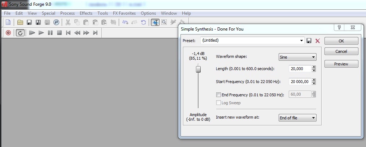Open the Help menu
The width and height of the screenshot is (366, 147).
[186, 13]
